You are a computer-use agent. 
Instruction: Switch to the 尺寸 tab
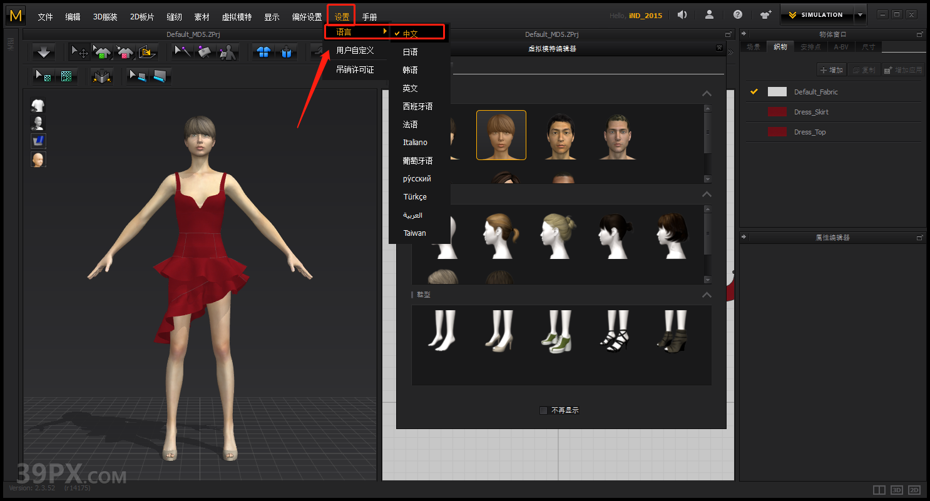(869, 47)
